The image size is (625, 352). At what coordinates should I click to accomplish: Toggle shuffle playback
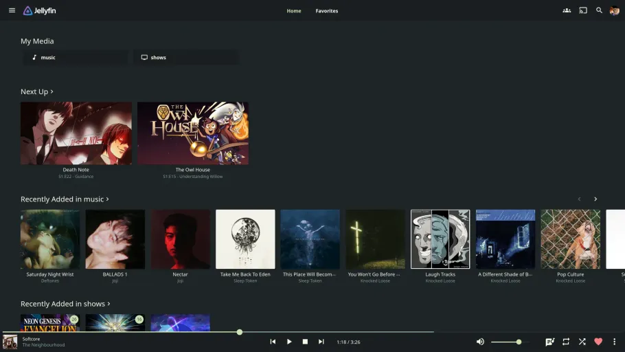[x=582, y=342]
